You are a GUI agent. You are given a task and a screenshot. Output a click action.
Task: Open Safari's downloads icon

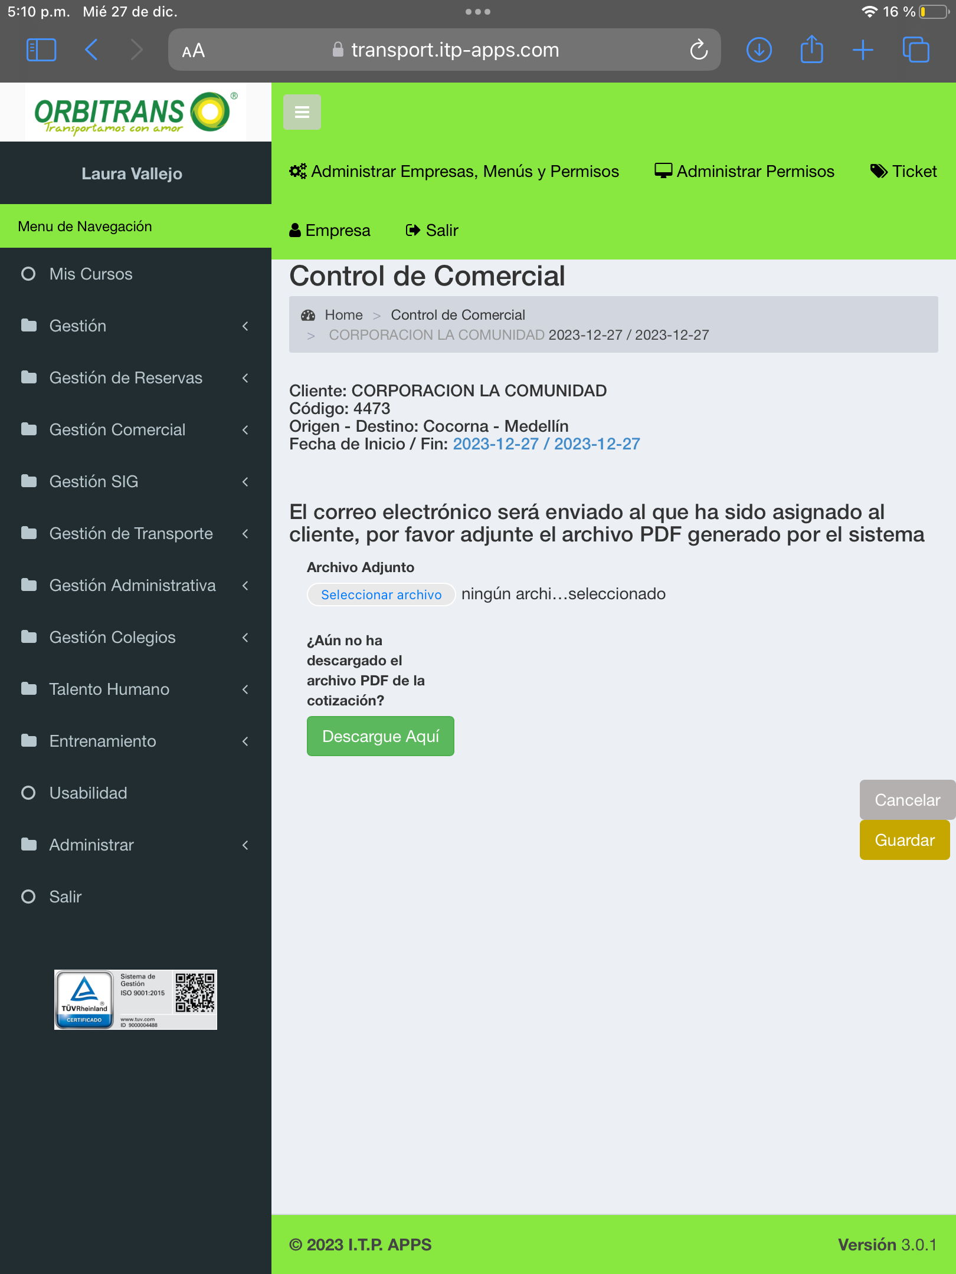pos(759,50)
